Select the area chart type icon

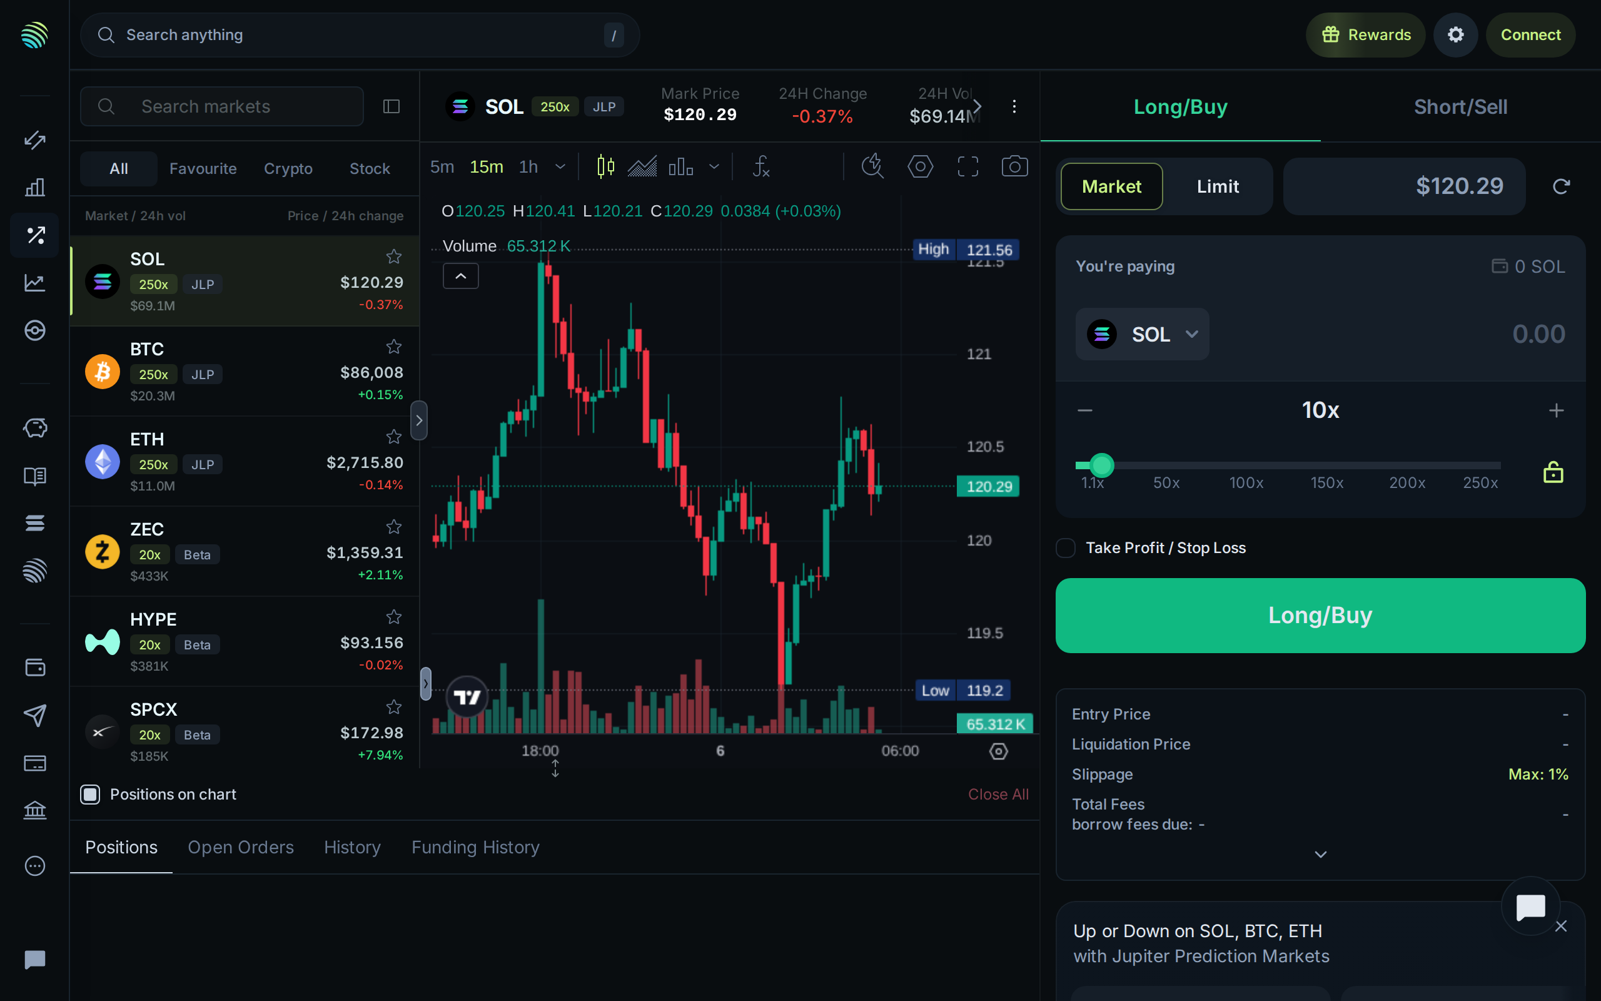coord(642,166)
